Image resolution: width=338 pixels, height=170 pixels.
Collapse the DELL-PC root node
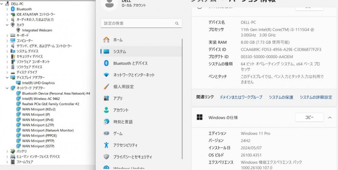click(x=2, y=4)
